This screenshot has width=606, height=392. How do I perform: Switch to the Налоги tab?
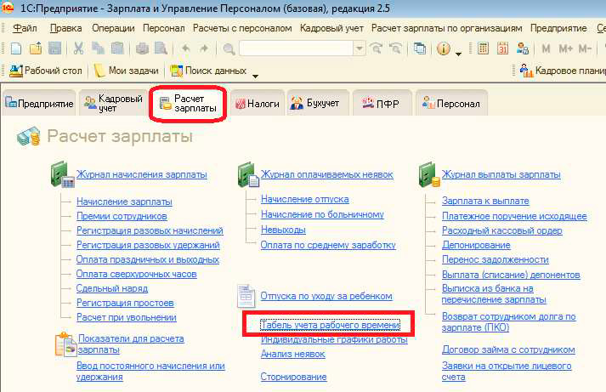tap(258, 103)
